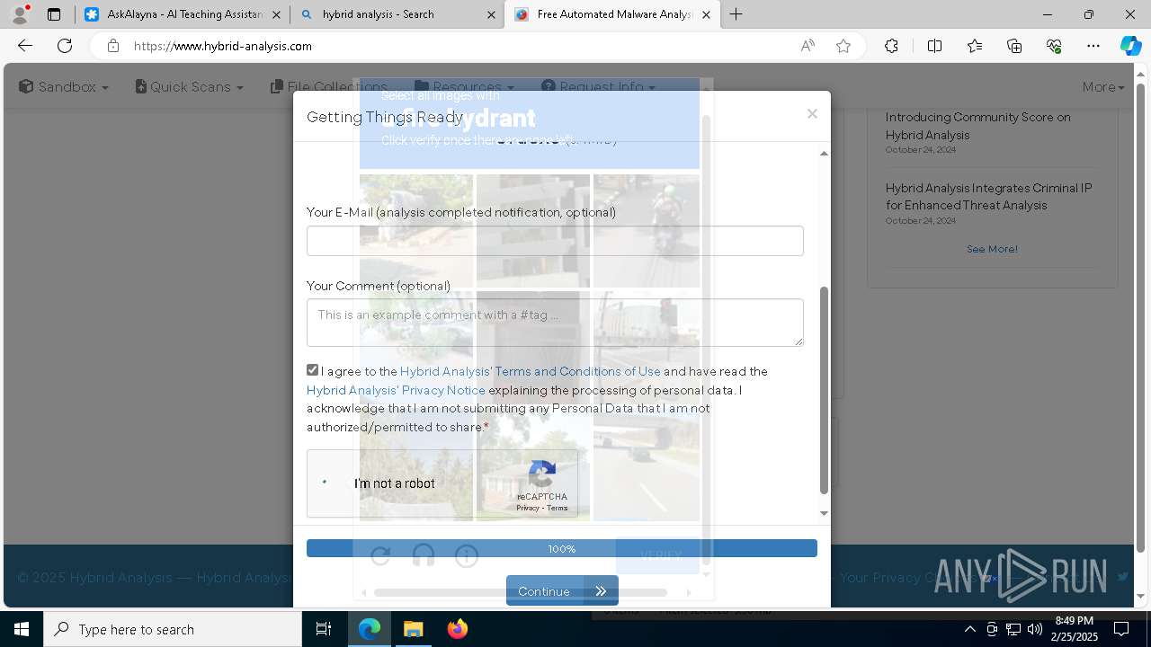The height and width of the screenshot is (647, 1151).
Task: Tick the I'm not a robot checkbox
Action: coord(325,483)
